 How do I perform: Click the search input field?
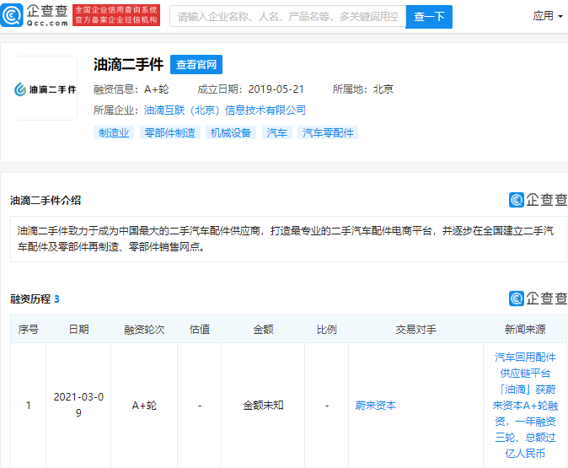[287, 16]
